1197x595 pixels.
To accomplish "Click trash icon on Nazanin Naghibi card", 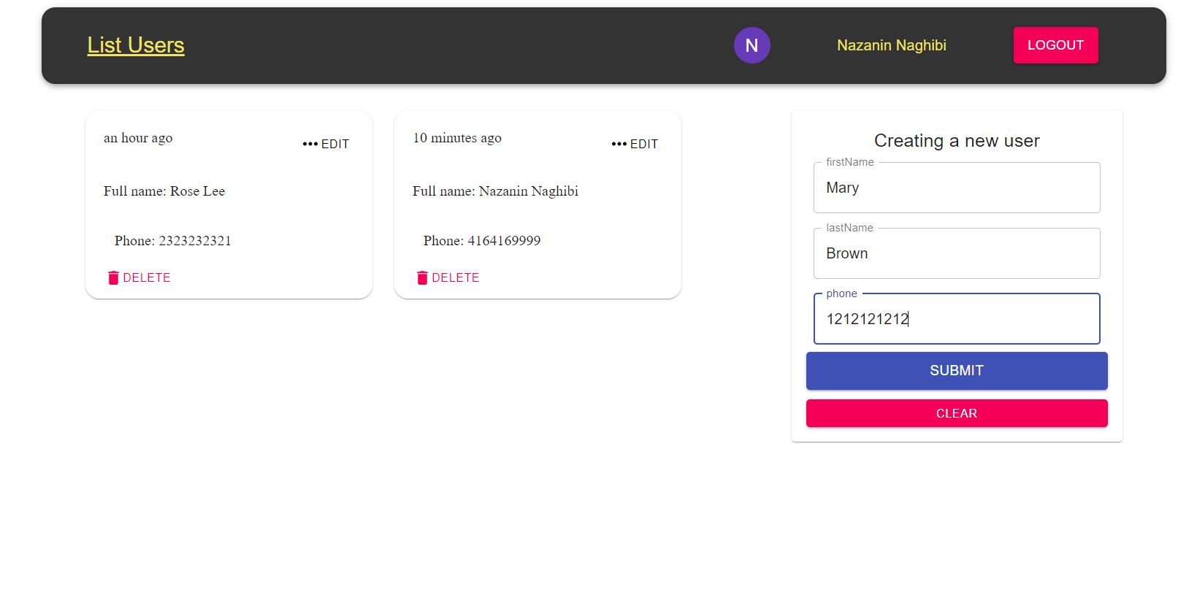I will (x=422, y=277).
